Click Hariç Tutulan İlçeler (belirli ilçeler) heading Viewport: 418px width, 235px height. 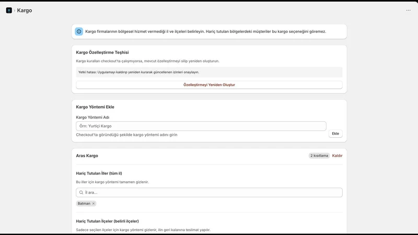[x=107, y=221]
